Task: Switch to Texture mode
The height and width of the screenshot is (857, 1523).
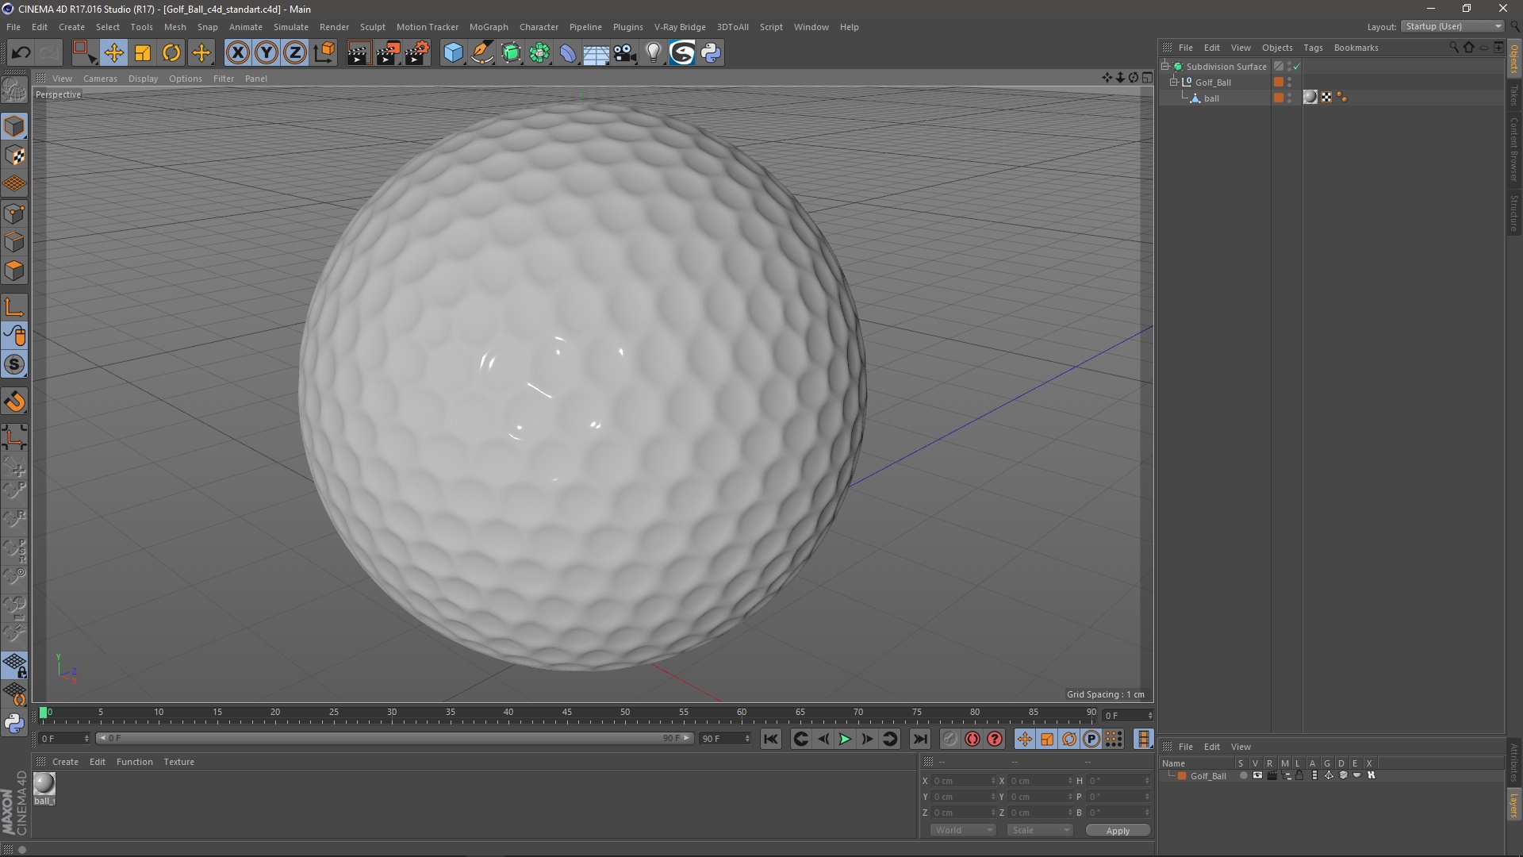Action: pyautogui.click(x=14, y=156)
